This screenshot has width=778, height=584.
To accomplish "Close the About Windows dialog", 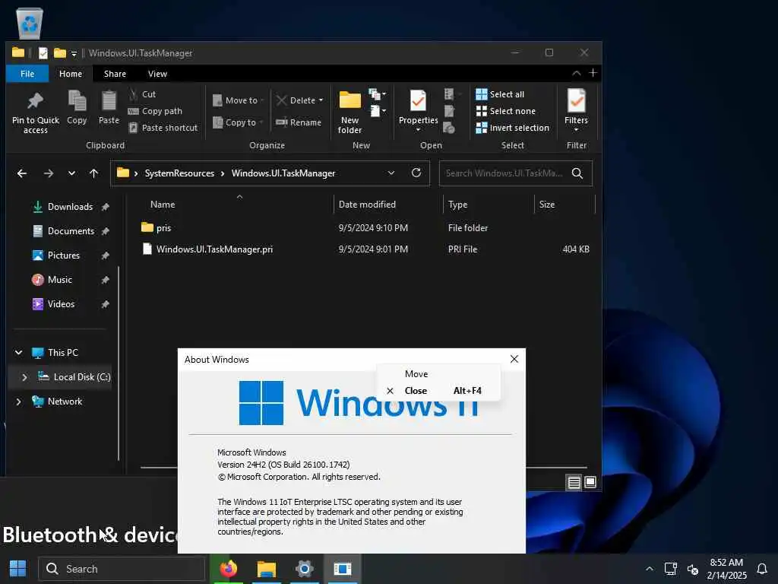I will pyautogui.click(x=514, y=359).
